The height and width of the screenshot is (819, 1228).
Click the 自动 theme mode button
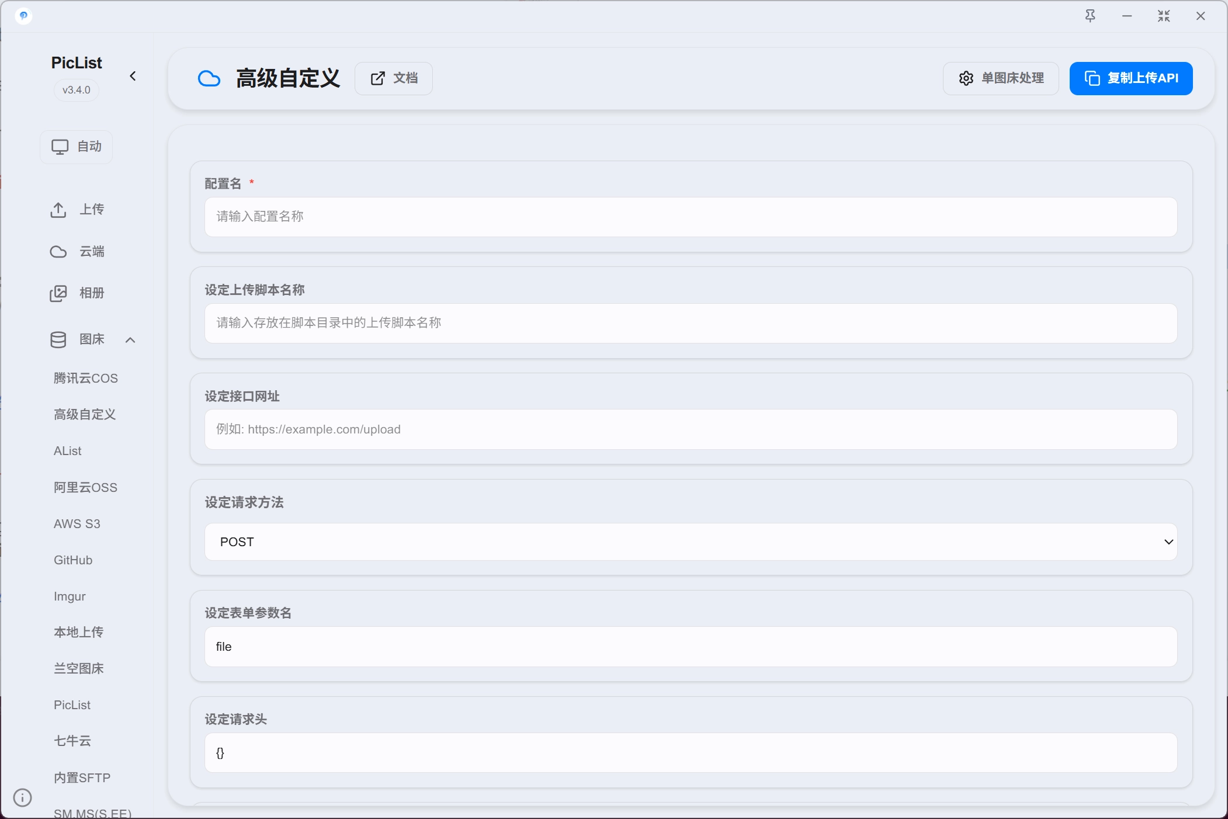pos(77,147)
